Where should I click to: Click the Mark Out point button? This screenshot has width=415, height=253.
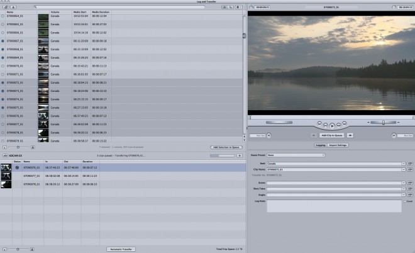393,135
